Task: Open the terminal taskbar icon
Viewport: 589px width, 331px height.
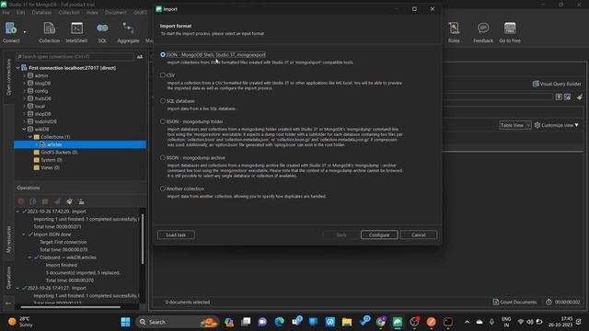Action: (x=448, y=322)
